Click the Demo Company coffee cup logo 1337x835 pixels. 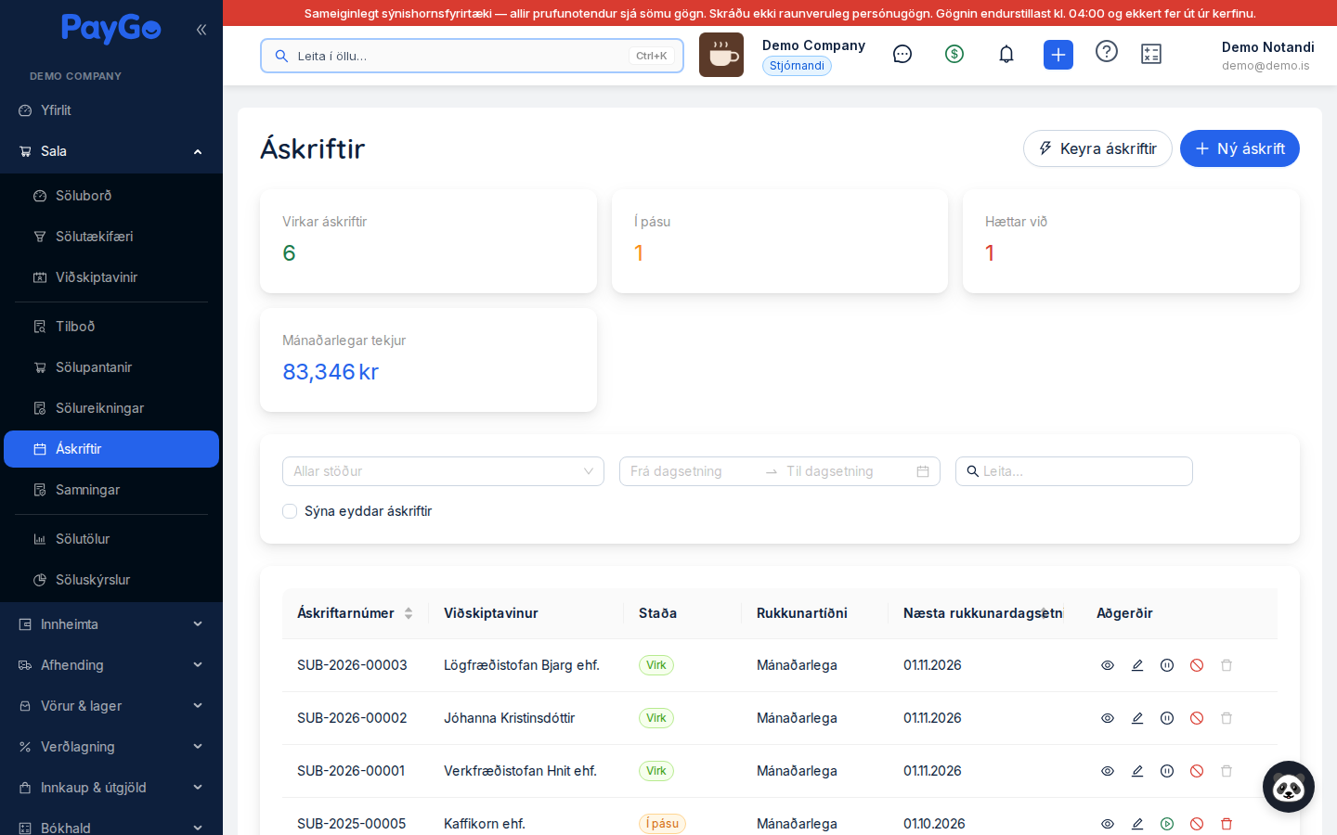coord(721,55)
